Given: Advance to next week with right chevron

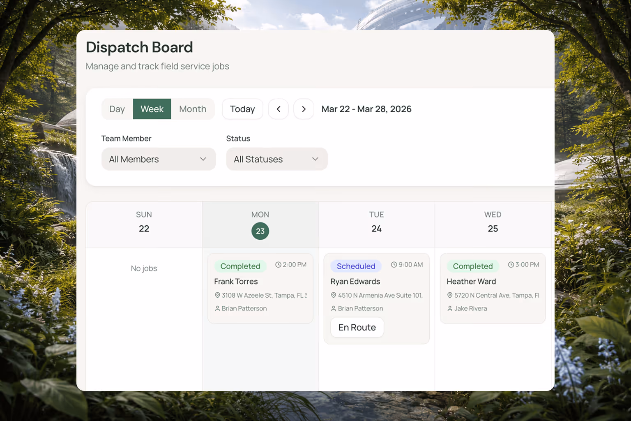Looking at the screenshot, I should [x=304, y=109].
